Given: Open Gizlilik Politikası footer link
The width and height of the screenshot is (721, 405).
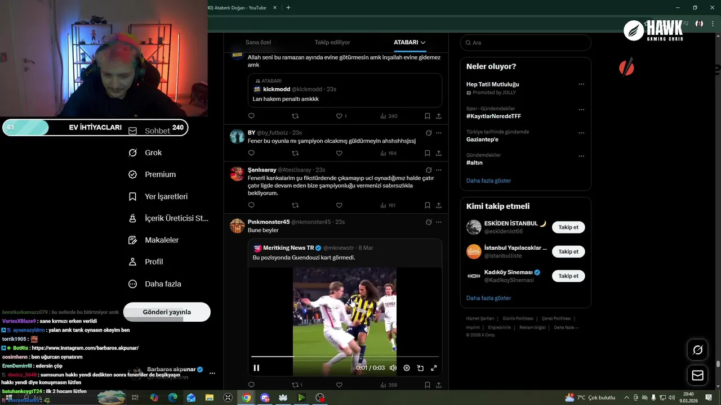Looking at the screenshot, I should tap(518, 318).
